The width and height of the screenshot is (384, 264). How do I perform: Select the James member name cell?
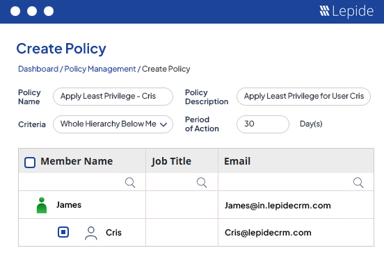pyautogui.click(x=82, y=205)
